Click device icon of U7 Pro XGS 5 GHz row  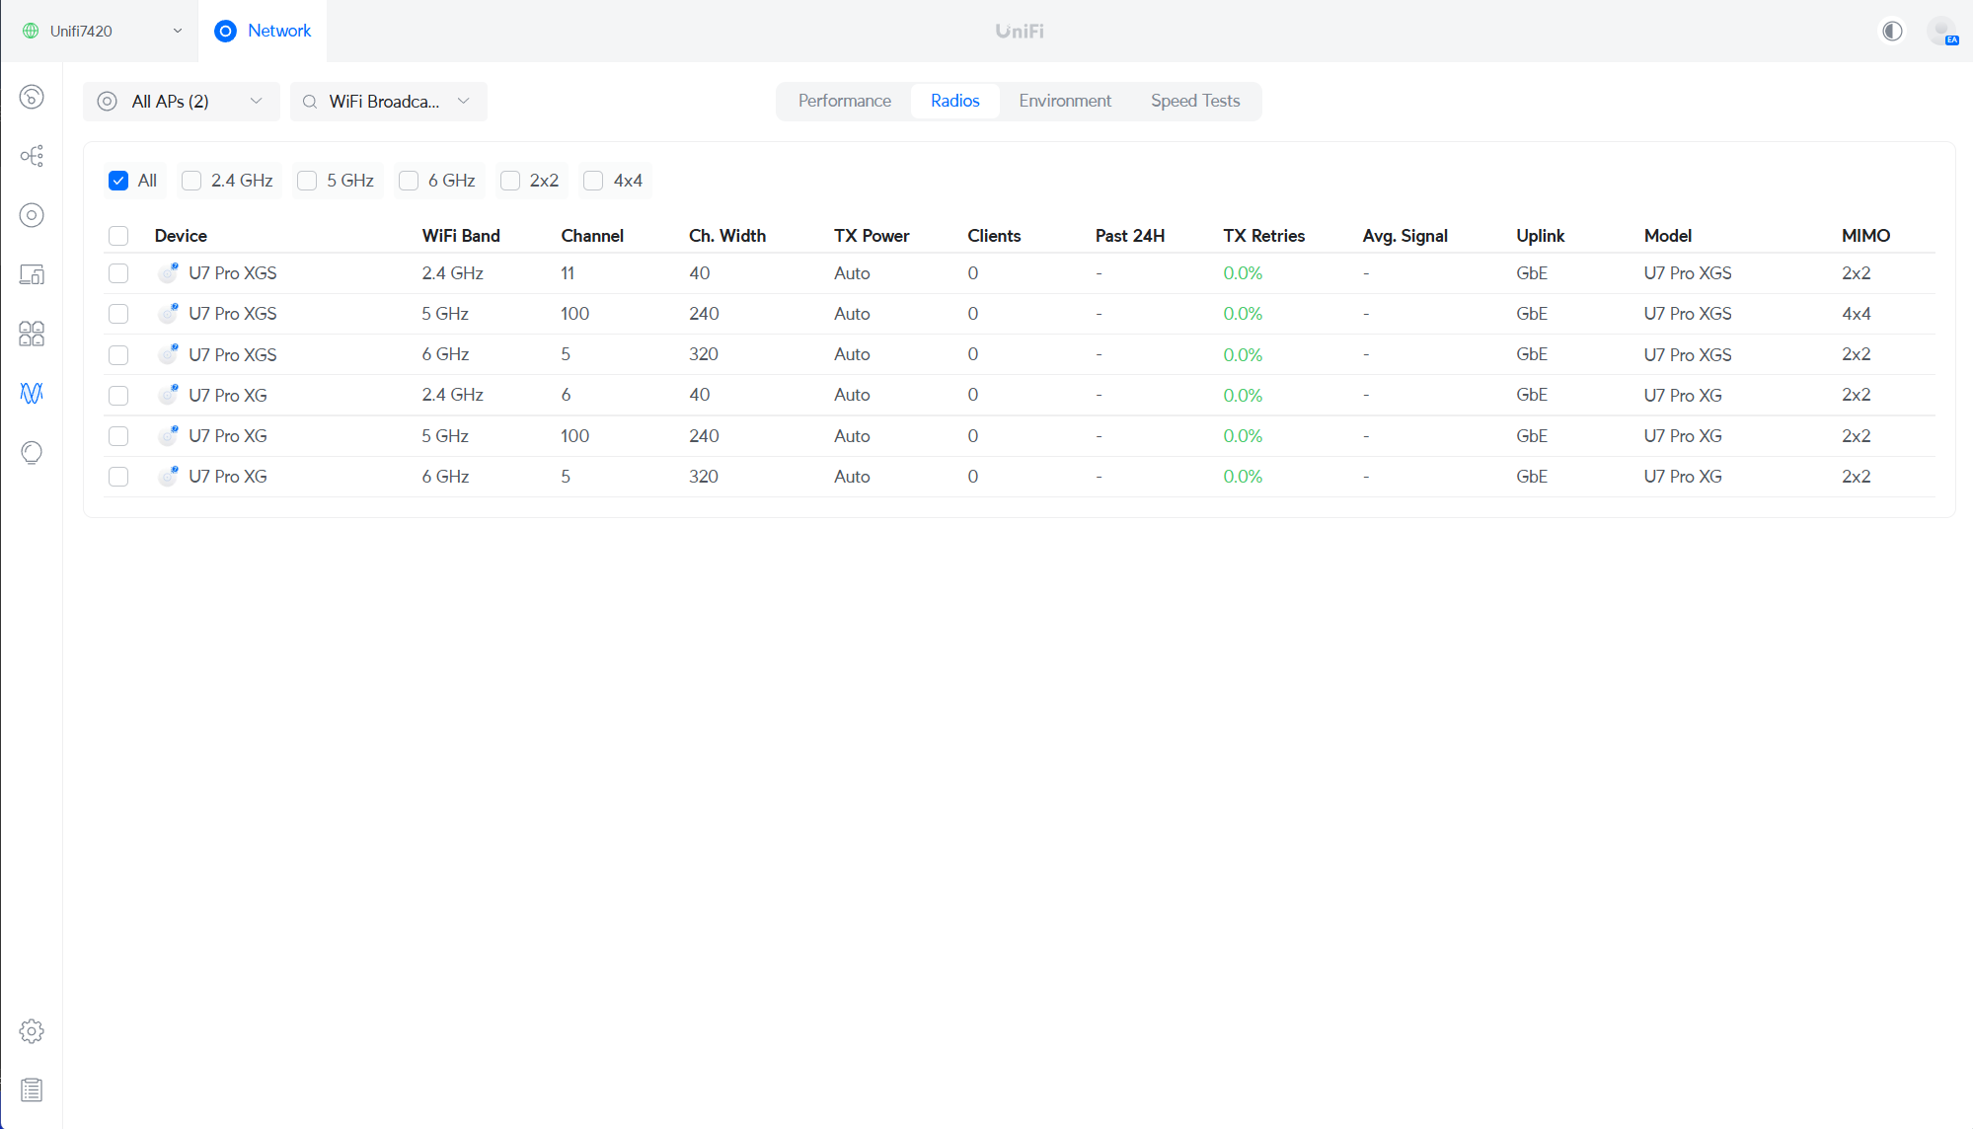pos(169,313)
